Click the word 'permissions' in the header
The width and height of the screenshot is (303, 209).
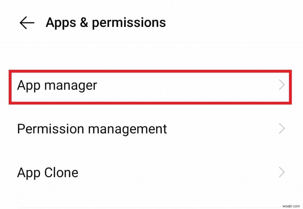click(129, 23)
